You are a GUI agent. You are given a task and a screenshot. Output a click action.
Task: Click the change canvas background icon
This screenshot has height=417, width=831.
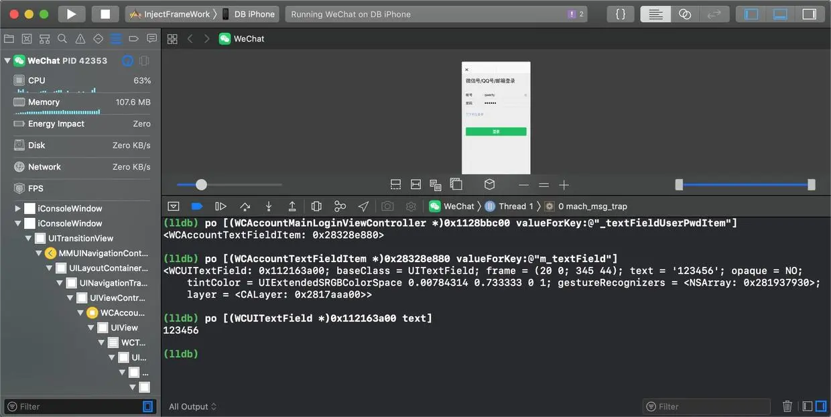[x=456, y=184]
